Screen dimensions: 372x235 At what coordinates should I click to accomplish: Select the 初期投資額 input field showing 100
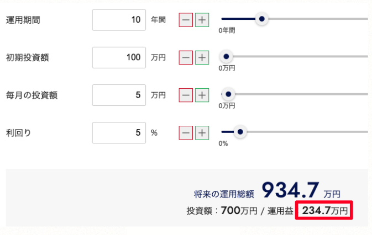tap(119, 57)
